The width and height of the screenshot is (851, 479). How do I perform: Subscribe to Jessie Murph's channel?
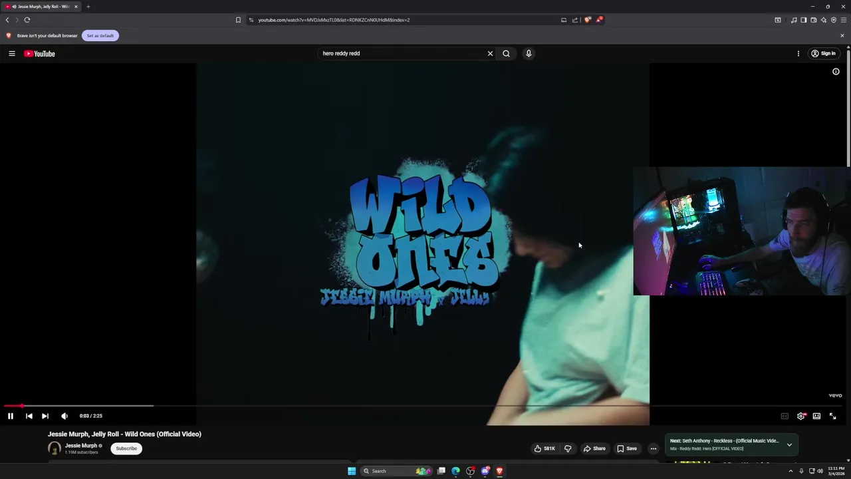pos(126,448)
